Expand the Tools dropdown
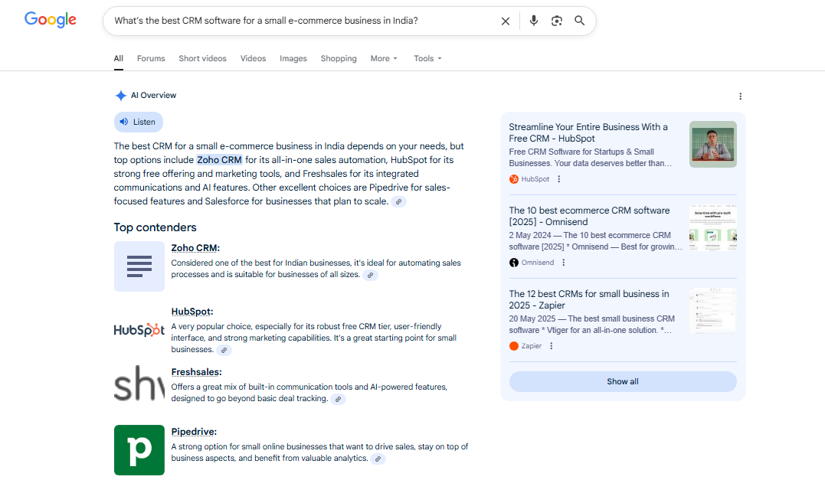 click(427, 58)
